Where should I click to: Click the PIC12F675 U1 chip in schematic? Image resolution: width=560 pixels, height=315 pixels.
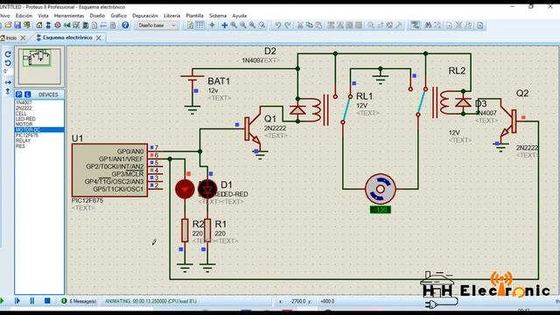(x=109, y=171)
